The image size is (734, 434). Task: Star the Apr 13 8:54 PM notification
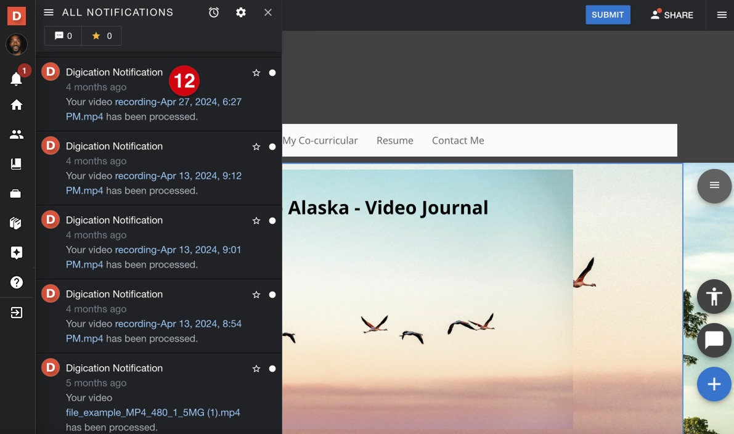(256, 295)
